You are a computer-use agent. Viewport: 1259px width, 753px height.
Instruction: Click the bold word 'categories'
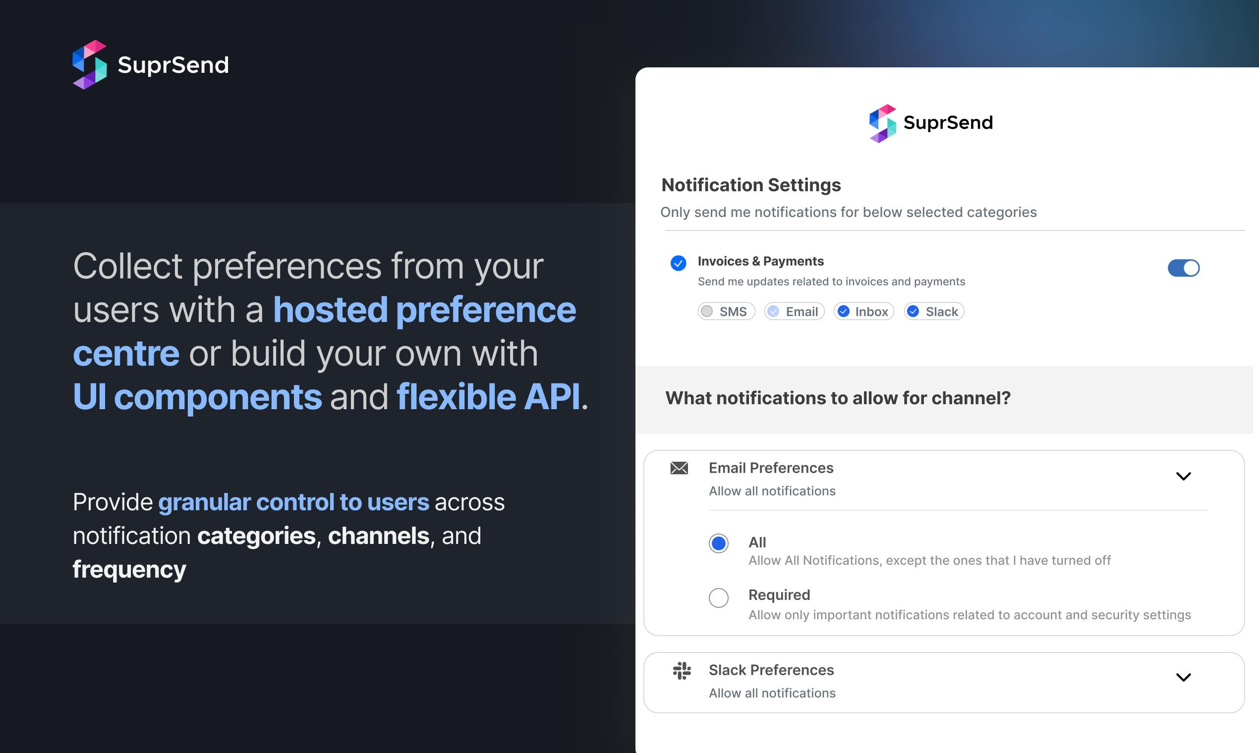click(256, 536)
